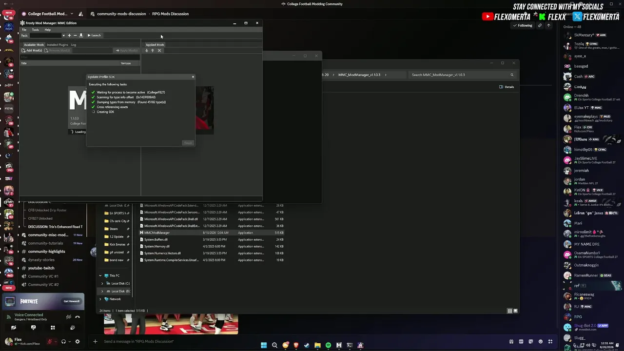Viewport: 624px width, 351px height.
Task: Open the MMC app from the taskbar
Action: point(339,345)
